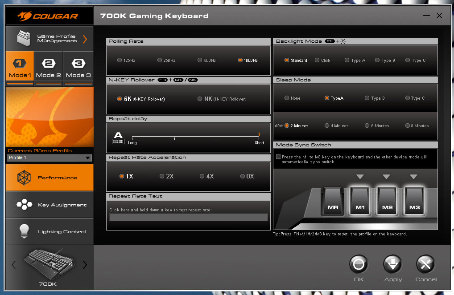Select Type B backlight mode
Image resolution: width=454 pixels, height=295 pixels.
pos(377,60)
